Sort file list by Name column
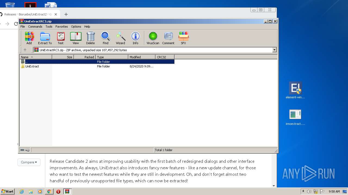This screenshot has height=195, width=348. pyautogui.click(x=36, y=57)
